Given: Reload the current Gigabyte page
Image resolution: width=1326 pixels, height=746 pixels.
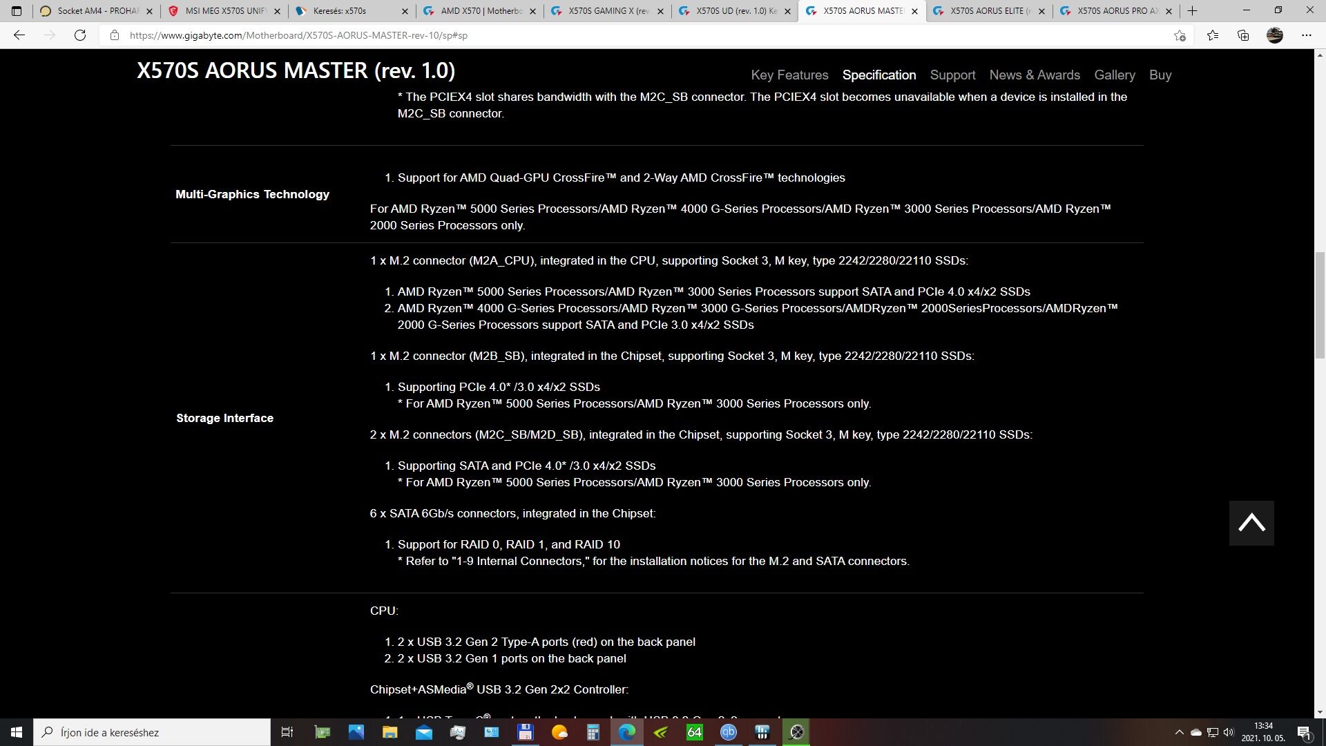Looking at the screenshot, I should point(80,35).
